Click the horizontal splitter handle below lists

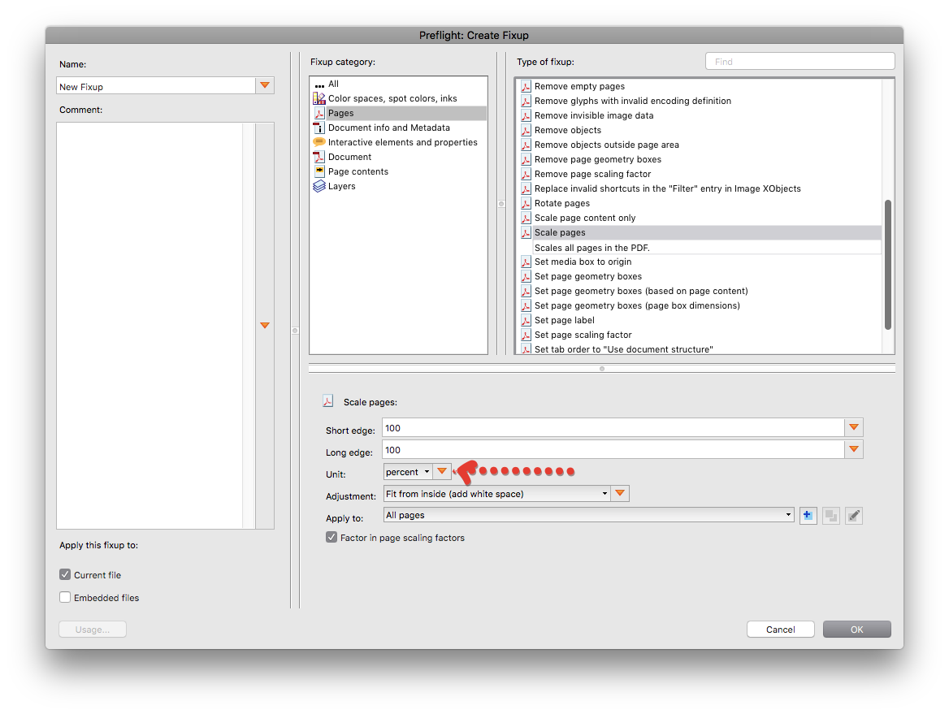(x=601, y=369)
